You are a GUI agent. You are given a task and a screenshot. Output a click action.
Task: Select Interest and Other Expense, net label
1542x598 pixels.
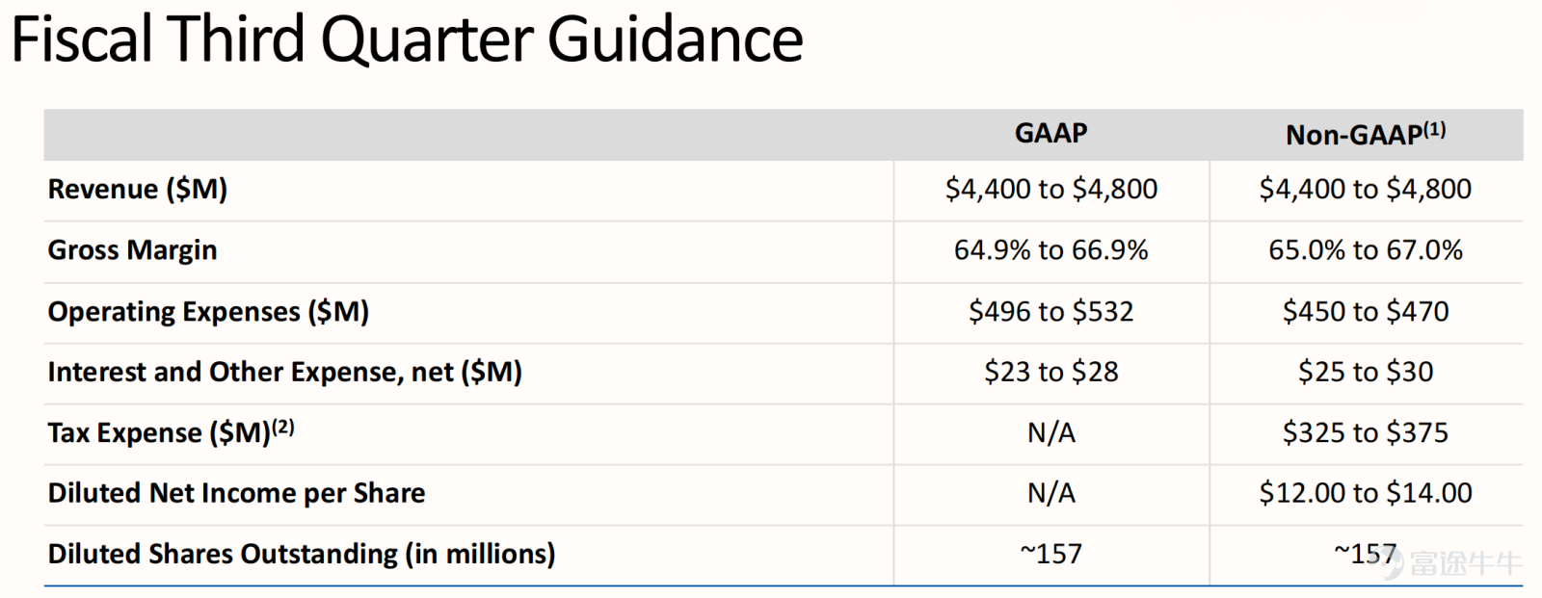coord(285,372)
